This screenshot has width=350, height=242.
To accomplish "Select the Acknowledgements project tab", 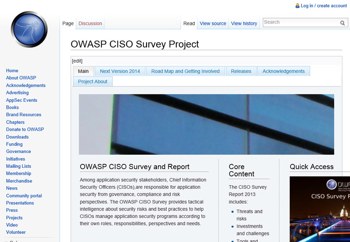I will point(283,71).
